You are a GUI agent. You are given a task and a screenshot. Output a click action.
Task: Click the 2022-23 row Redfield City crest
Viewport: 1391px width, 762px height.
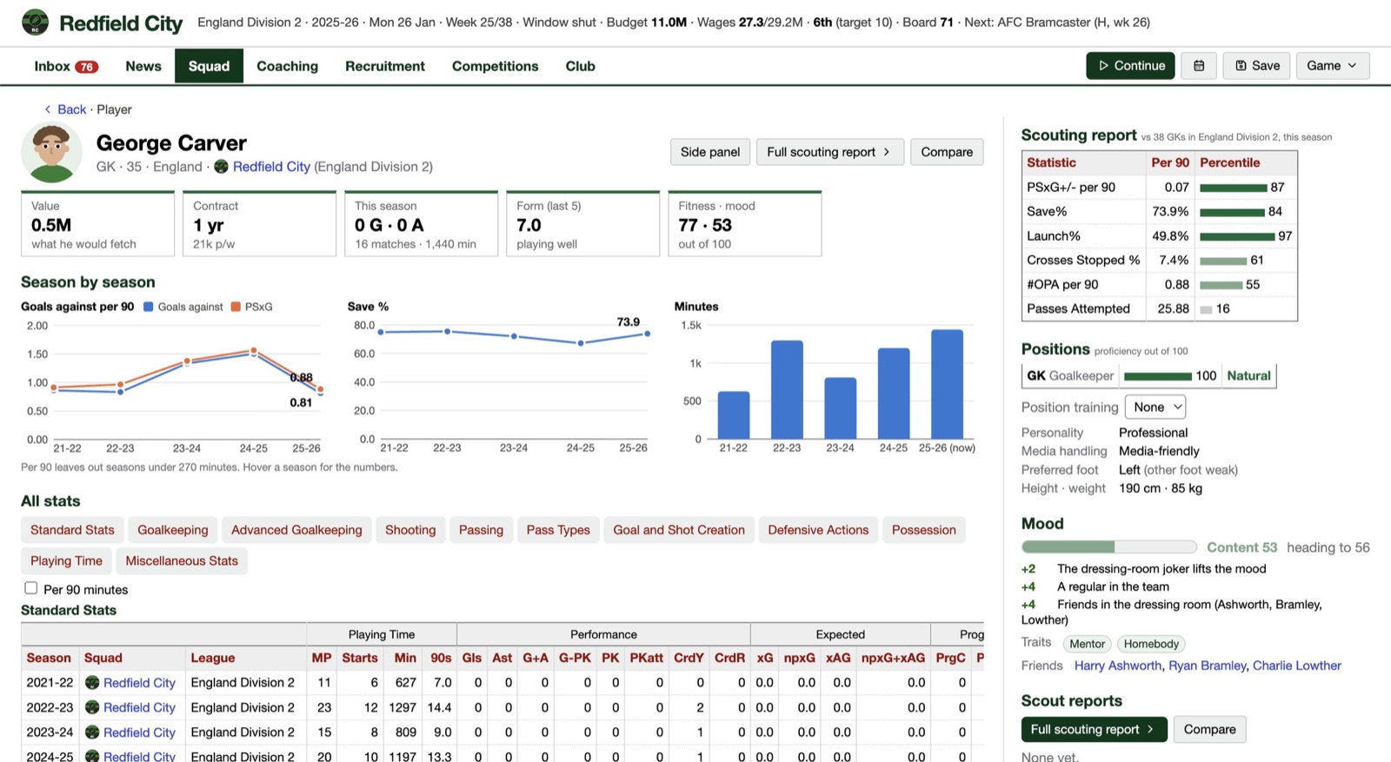click(92, 707)
